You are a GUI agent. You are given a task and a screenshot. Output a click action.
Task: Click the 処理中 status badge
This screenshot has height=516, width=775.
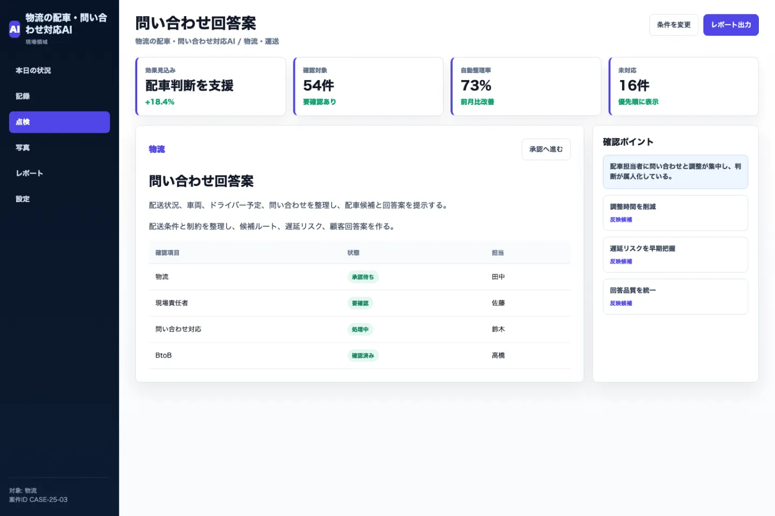[360, 329]
